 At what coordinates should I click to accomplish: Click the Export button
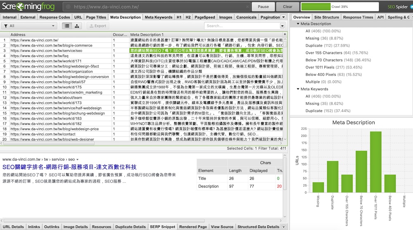tap(98, 26)
